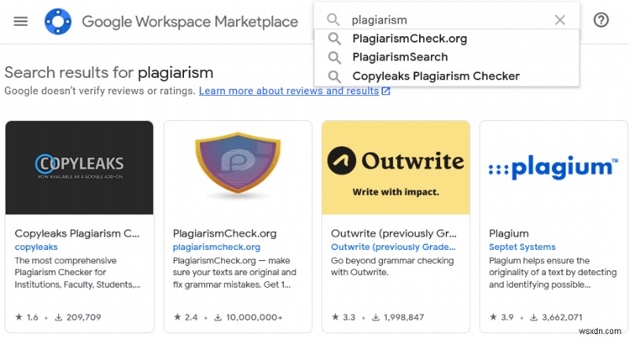Image resolution: width=629 pixels, height=338 pixels.
Task: Open the PlagiarismCheck.org shield thumbnail
Action: click(x=238, y=167)
